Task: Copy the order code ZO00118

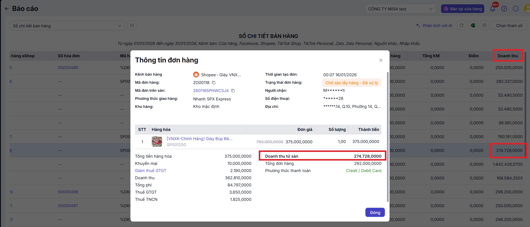Action: (214, 83)
